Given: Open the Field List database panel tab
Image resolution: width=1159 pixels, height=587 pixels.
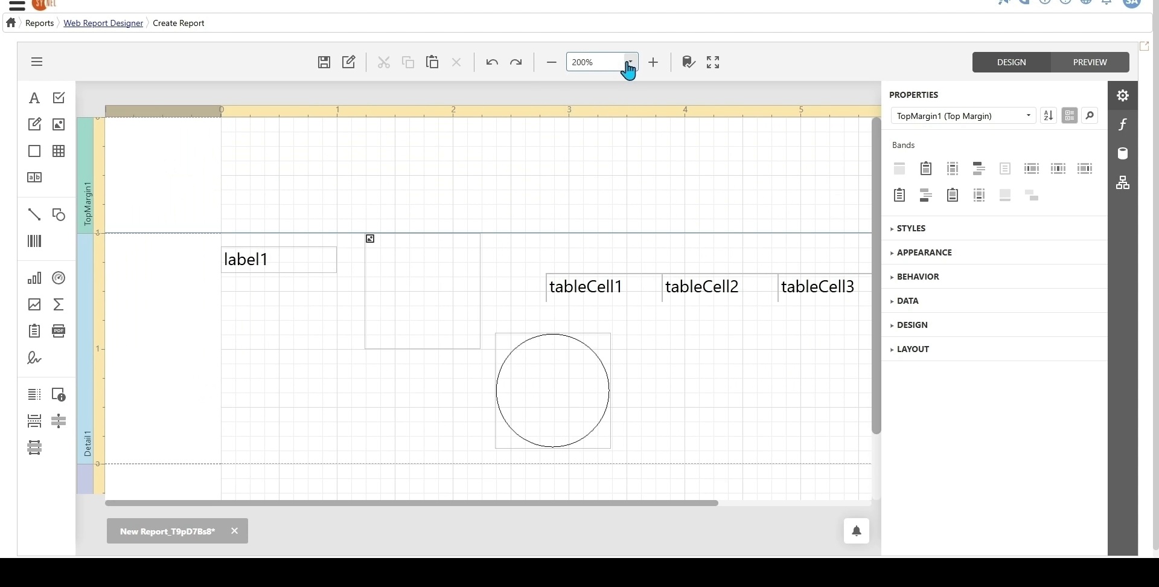Looking at the screenshot, I should pos(1123,153).
